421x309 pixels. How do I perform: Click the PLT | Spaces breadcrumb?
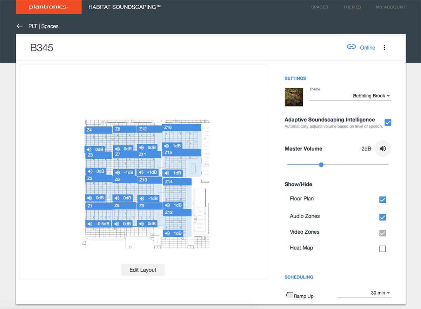[x=44, y=26]
